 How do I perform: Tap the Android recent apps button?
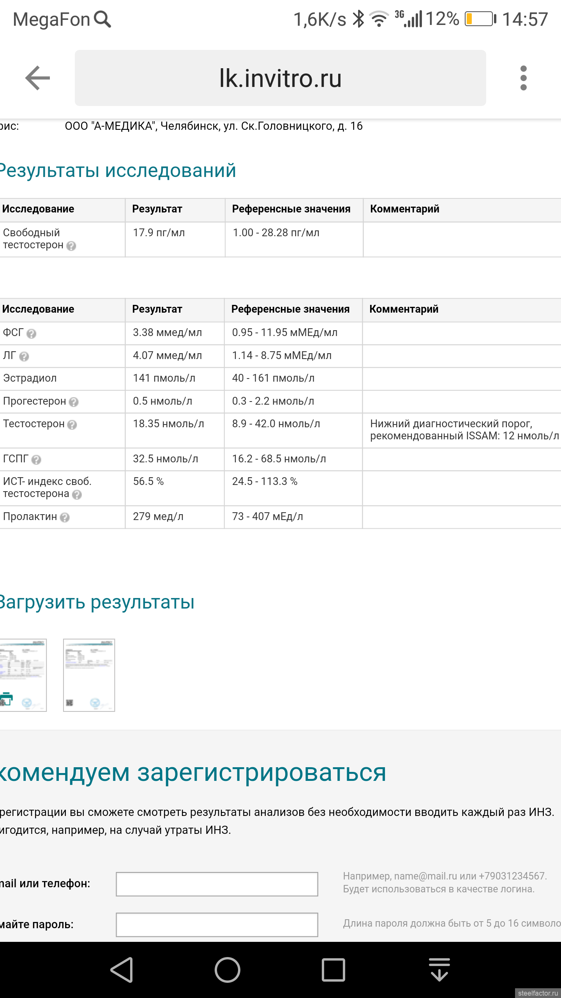point(333,970)
